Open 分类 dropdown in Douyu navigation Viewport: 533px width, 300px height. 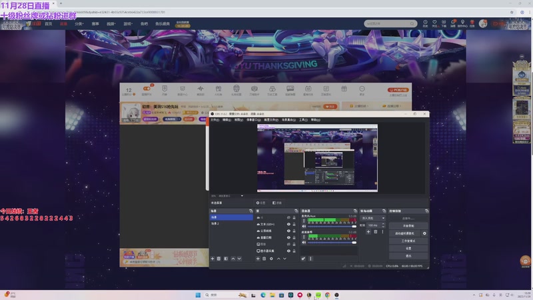coord(79,24)
